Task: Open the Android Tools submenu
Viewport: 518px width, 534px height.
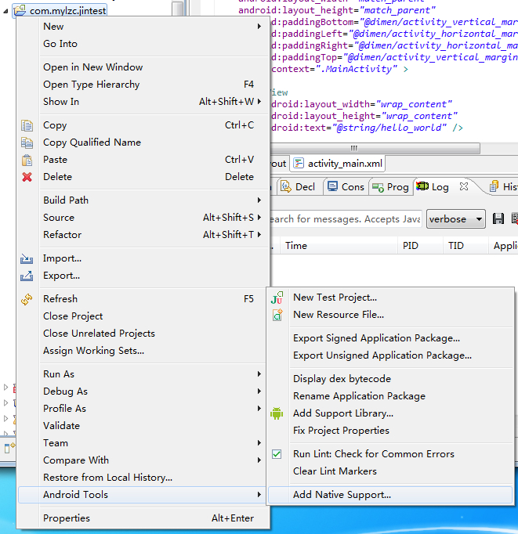Action: [x=142, y=495]
